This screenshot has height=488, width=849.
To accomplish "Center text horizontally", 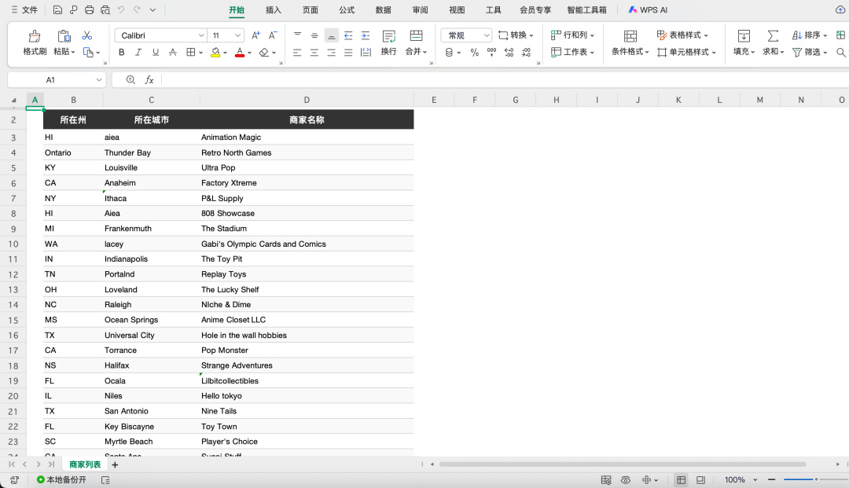I will [x=314, y=53].
